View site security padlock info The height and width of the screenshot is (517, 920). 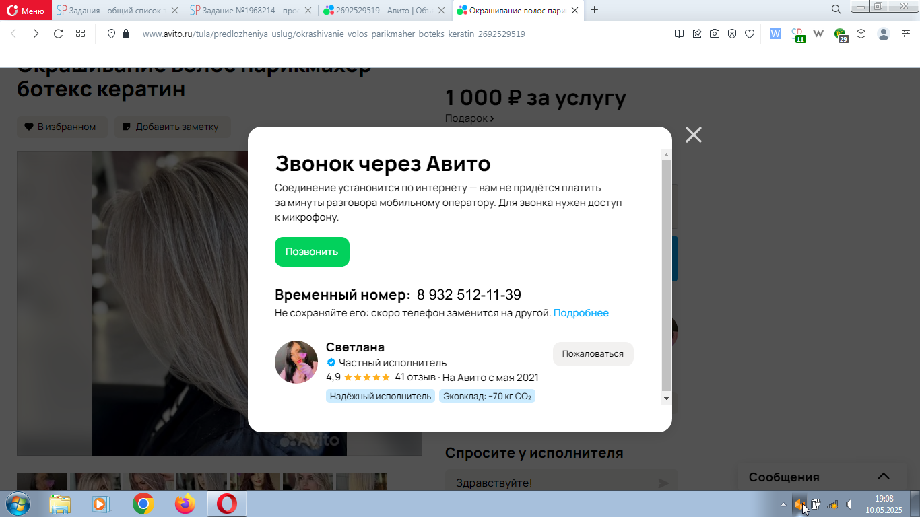coord(125,34)
